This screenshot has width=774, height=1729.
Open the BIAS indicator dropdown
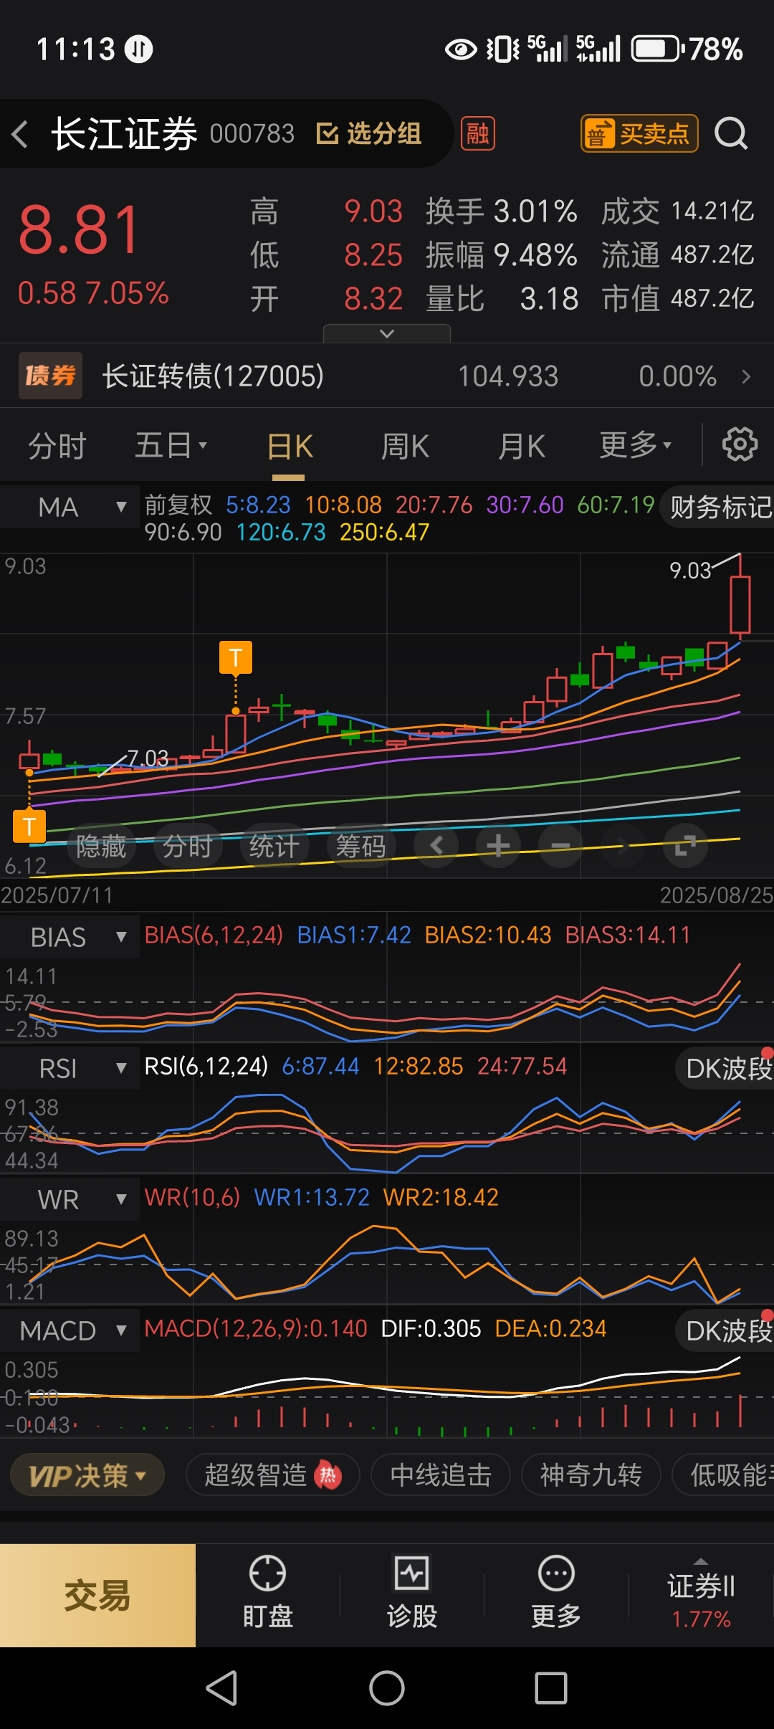70,937
